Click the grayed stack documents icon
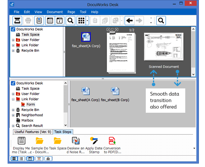The height and width of the screenshot is (167, 205). 105,20
